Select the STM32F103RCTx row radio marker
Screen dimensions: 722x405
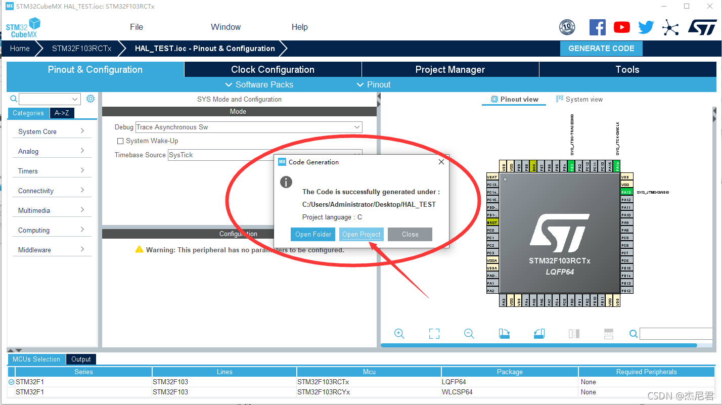tap(11, 382)
